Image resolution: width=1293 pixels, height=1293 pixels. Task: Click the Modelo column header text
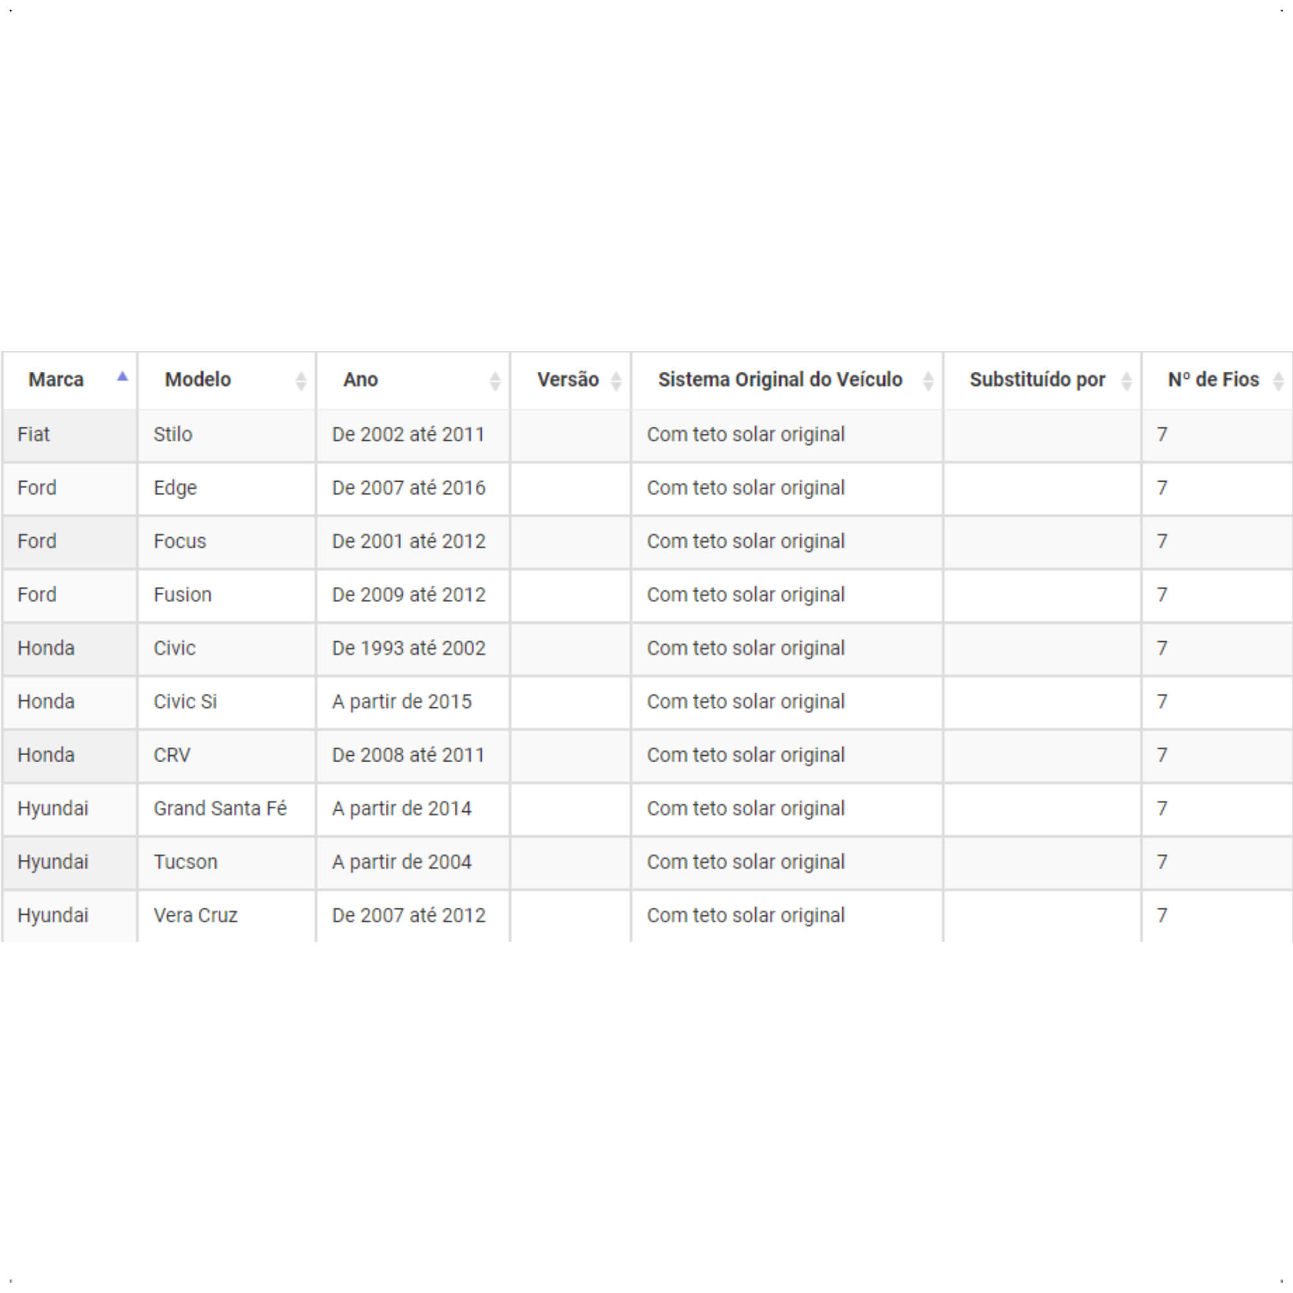(x=198, y=379)
